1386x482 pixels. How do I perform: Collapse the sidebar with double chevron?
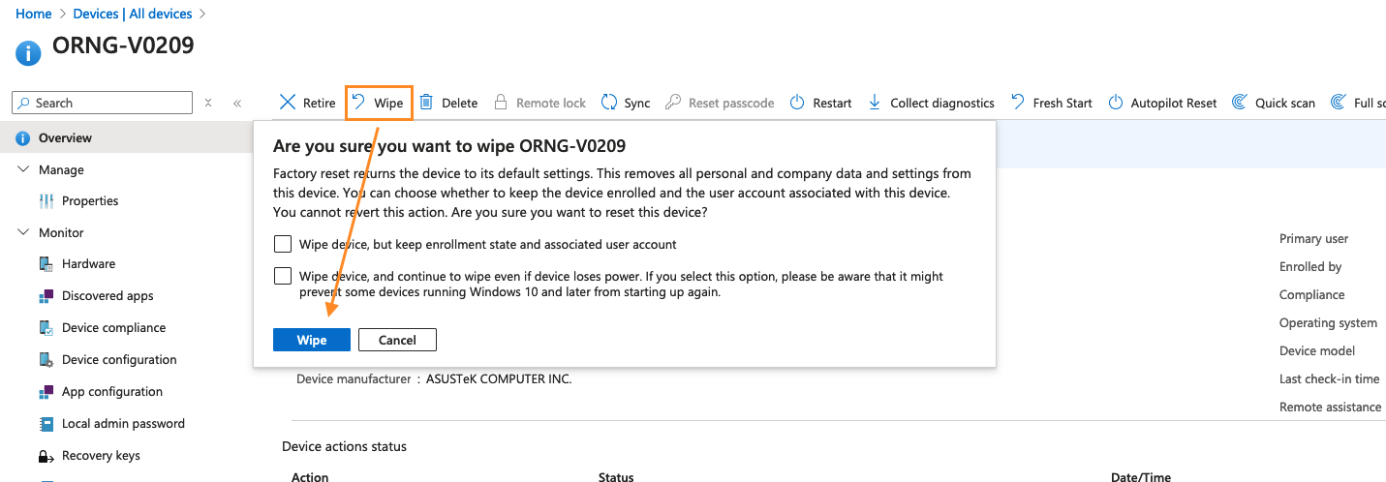tap(237, 103)
